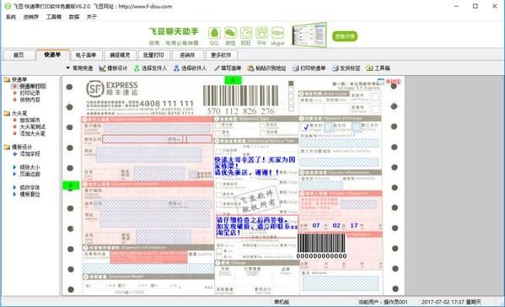Image resolution: width=505 pixels, height=307 pixels.
Task: Toggle the checked payment method checkbox
Action: [306, 127]
